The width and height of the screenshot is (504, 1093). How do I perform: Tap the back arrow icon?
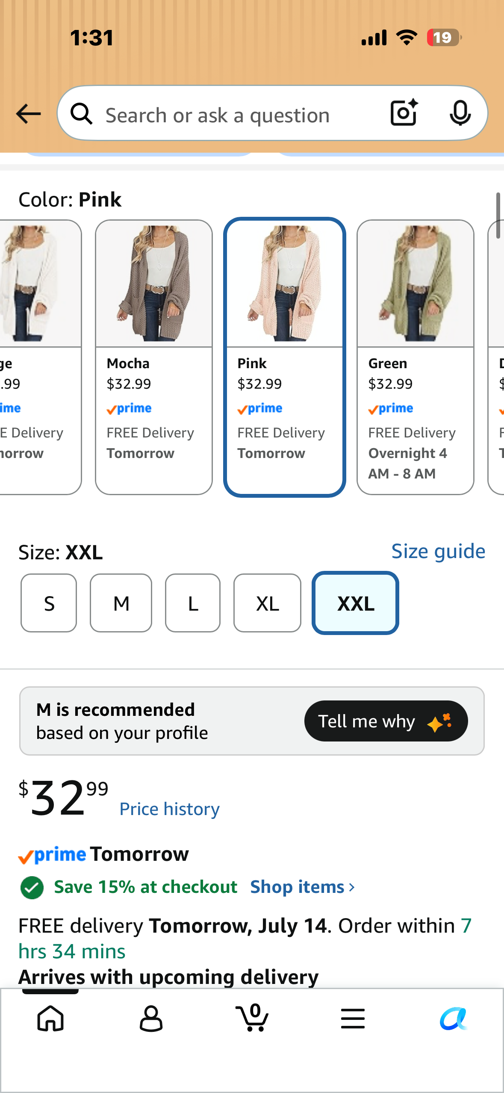click(x=28, y=114)
